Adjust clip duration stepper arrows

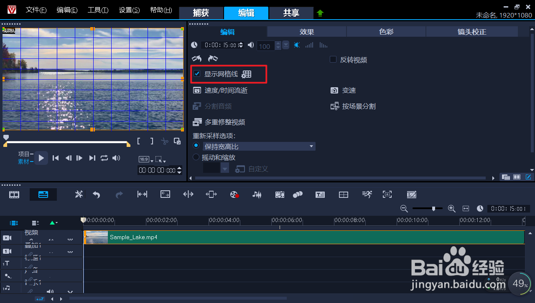point(241,45)
